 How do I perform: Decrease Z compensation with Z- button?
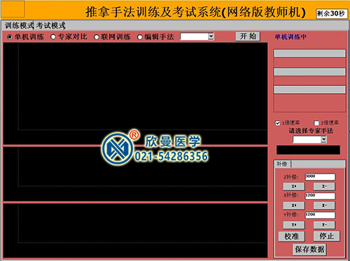pos(324,186)
